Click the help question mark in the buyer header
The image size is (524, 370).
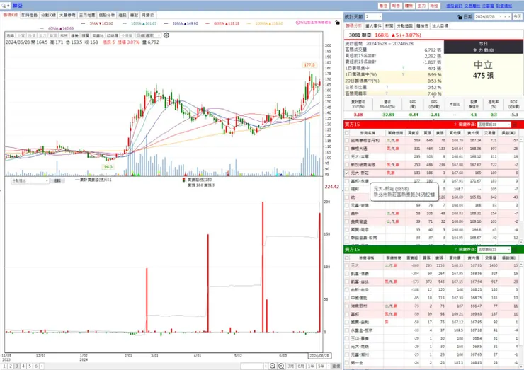455,125
